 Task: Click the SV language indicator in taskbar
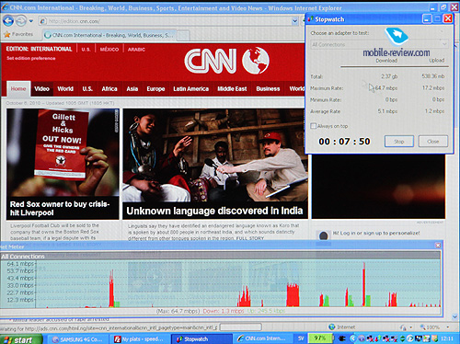point(301,338)
